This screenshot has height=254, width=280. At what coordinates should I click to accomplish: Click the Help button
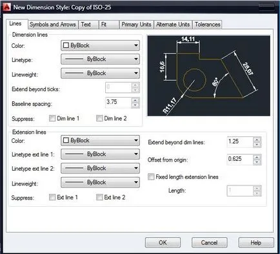tap(256, 242)
